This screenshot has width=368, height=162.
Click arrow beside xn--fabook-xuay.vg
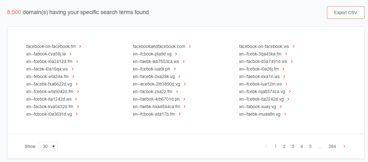[281, 107]
